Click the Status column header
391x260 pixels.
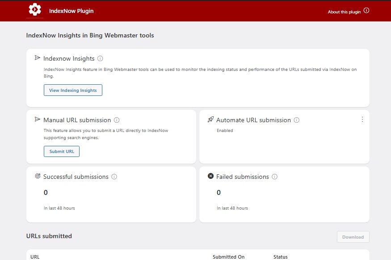pyautogui.click(x=281, y=257)
